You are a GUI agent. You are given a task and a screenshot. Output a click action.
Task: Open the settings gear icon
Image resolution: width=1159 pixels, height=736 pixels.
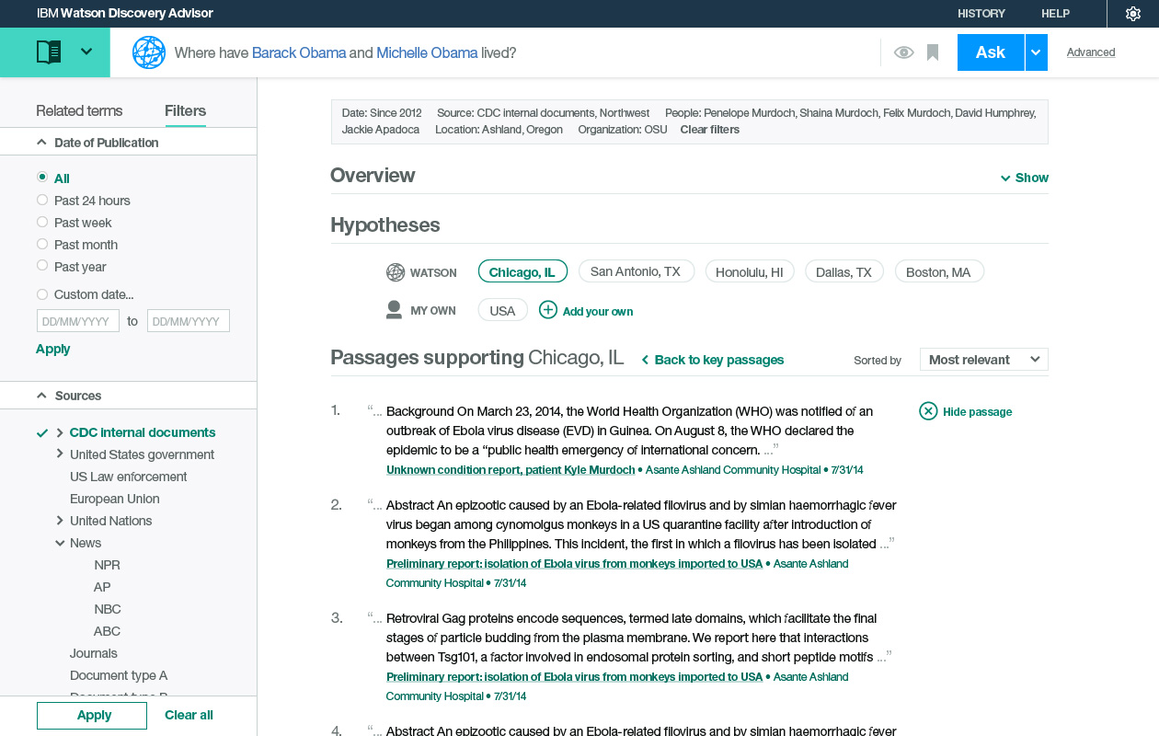tap(1133, 14)
